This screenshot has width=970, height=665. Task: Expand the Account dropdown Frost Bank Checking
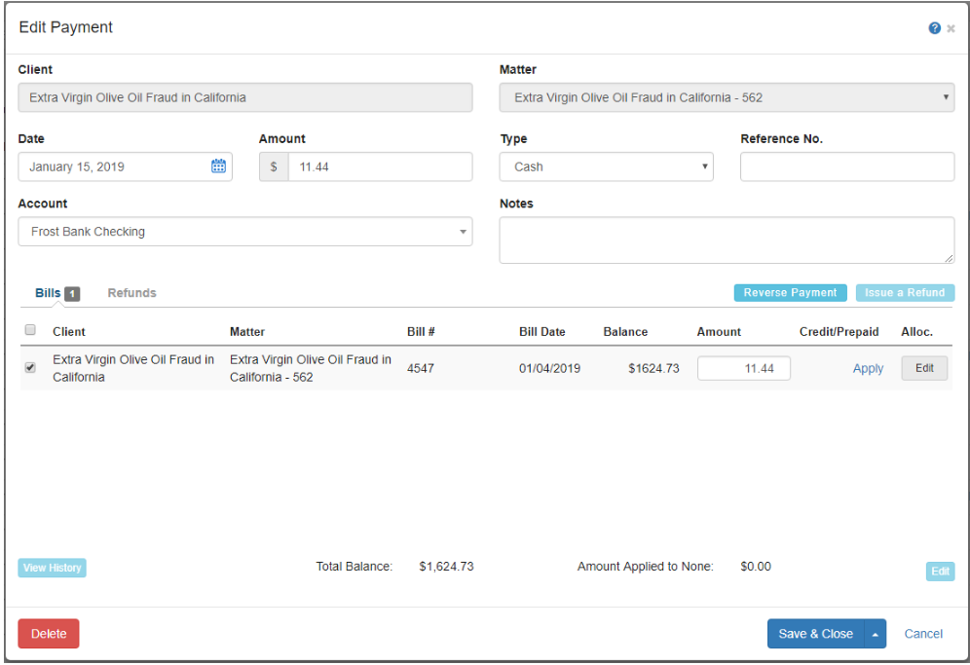click(245, 232)
